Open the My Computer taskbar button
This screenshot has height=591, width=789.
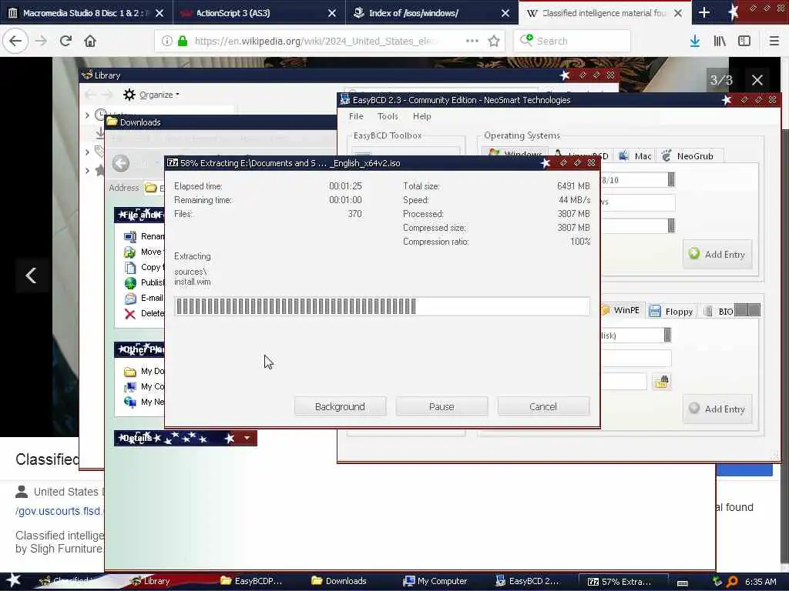(435, 581)
